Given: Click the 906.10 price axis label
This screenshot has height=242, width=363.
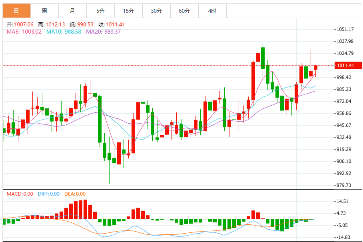Looking at the screenshot, I should 344,162.
